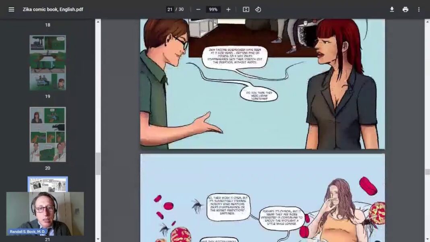Screen dimensions: 430x242
Task: Open the more actions menu
Action: (x=419, y=9)
